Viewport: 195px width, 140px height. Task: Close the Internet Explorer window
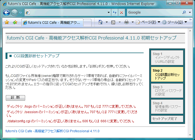(187, 3)
